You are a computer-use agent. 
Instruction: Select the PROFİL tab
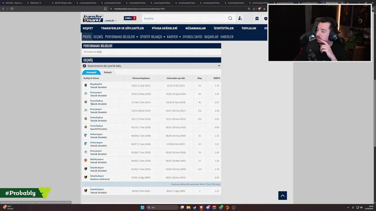click(87, 37)
